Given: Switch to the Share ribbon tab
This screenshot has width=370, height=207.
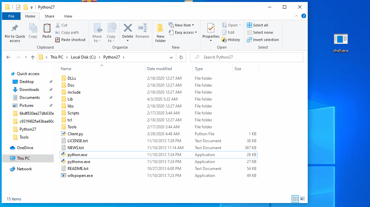Looking at the screenshot, I should pyautogui.click(x=49, y=16).
